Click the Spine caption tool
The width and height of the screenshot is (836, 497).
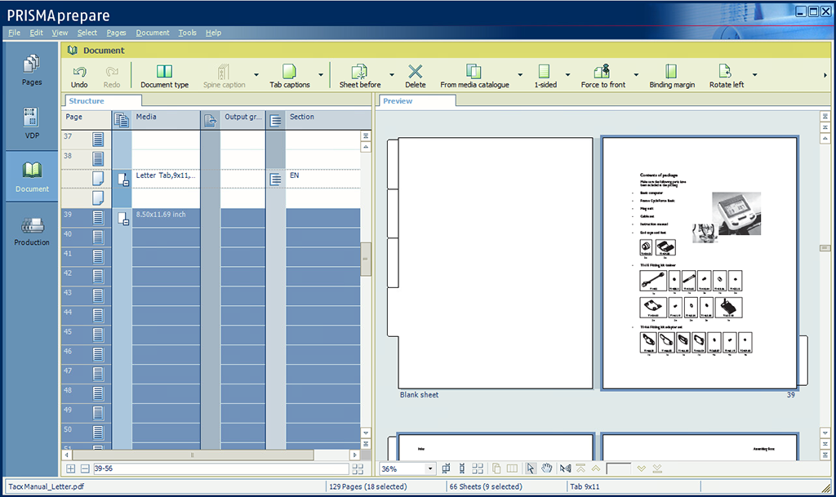[224, 76]
